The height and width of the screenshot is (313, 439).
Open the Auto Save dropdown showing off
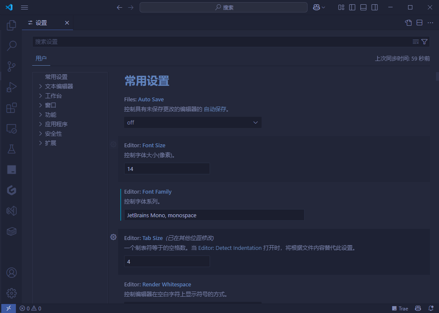tap(192, 122)
